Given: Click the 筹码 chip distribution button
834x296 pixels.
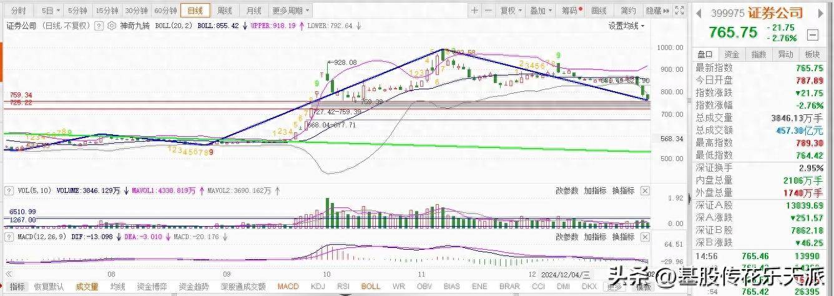Looking at the screenshot, I should point(571,11).
